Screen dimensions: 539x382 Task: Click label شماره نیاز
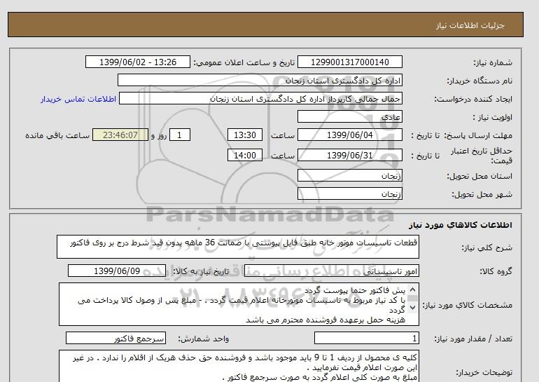(x=493, y=62)
